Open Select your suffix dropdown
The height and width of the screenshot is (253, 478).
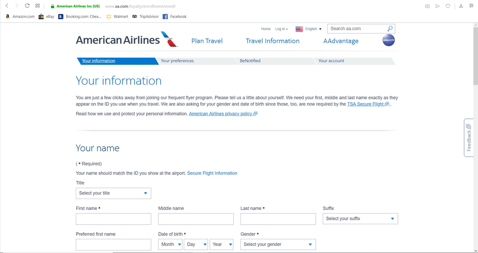[360, 218]
